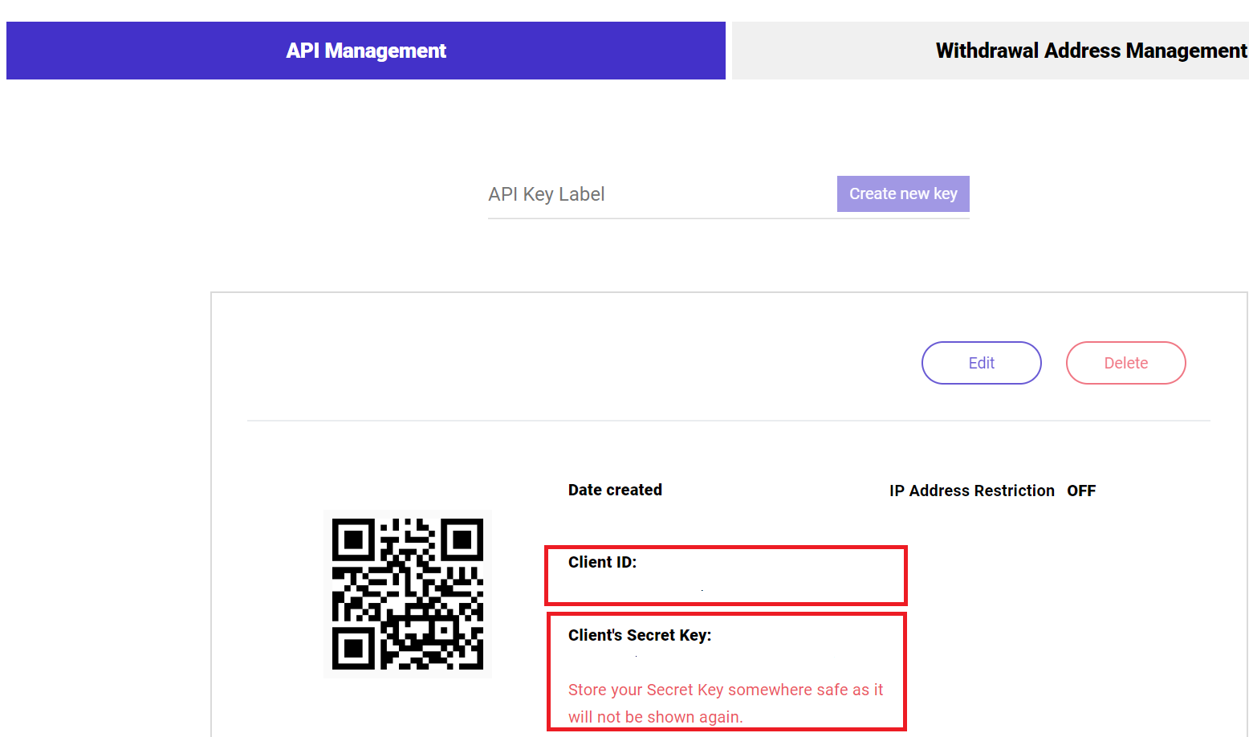
Task: Click the Edit button for the API key
Action: [982, 363]
